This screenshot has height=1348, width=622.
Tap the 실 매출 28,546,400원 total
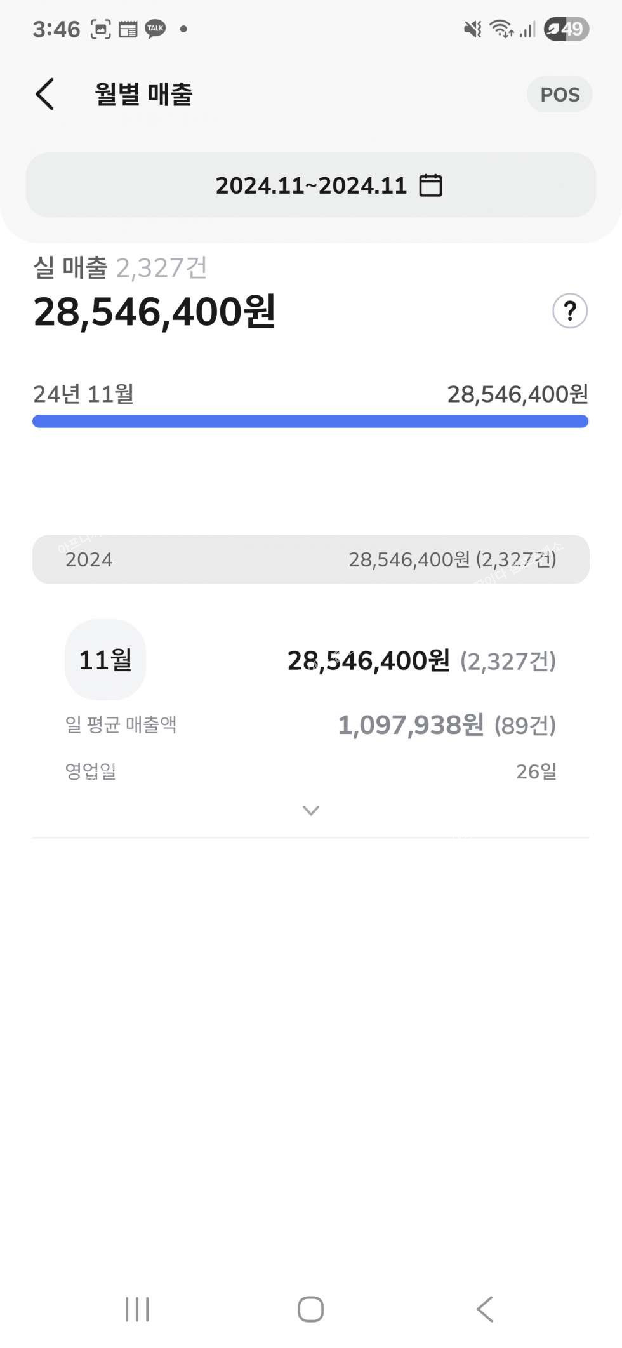(155, 312)
